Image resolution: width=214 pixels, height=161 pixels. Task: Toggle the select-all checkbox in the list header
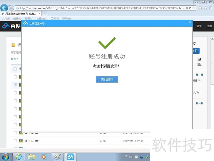tap(15, 69)
